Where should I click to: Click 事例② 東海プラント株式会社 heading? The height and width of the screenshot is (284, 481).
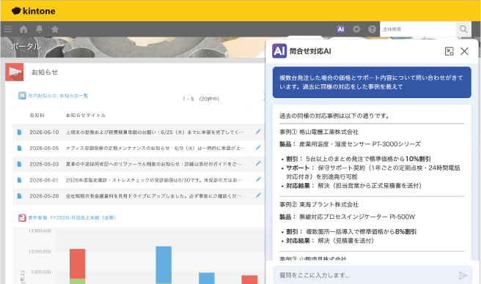[x=319, y=204]
